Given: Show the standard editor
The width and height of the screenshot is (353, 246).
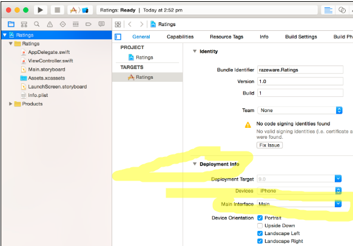Looking at the screenshot, I should [328, 10].
